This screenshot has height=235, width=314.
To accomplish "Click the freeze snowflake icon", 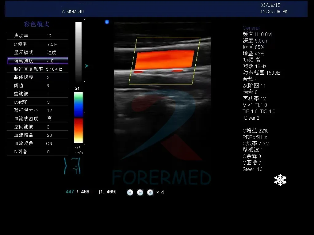I will coord(280,180).
